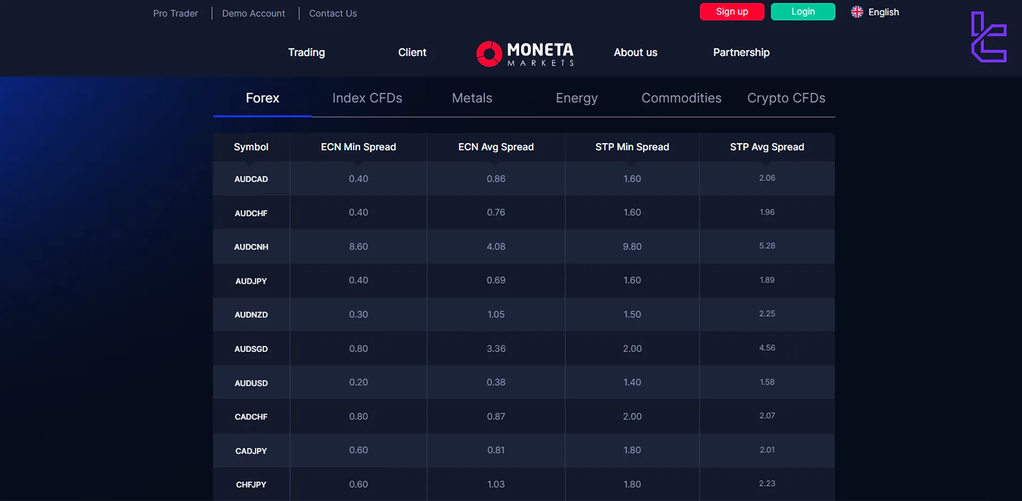The height and width of the screenshot is (501, 1022).
Task: Click AUDJPY ECN avg spread 0.69
Action: (496, 280)
